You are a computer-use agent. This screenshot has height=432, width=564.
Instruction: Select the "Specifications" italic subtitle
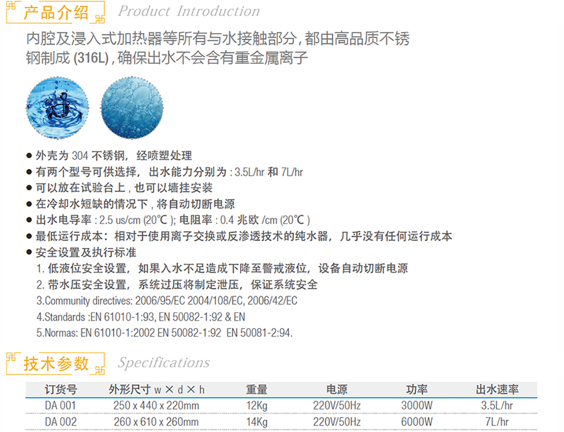[x=164, y=363]
